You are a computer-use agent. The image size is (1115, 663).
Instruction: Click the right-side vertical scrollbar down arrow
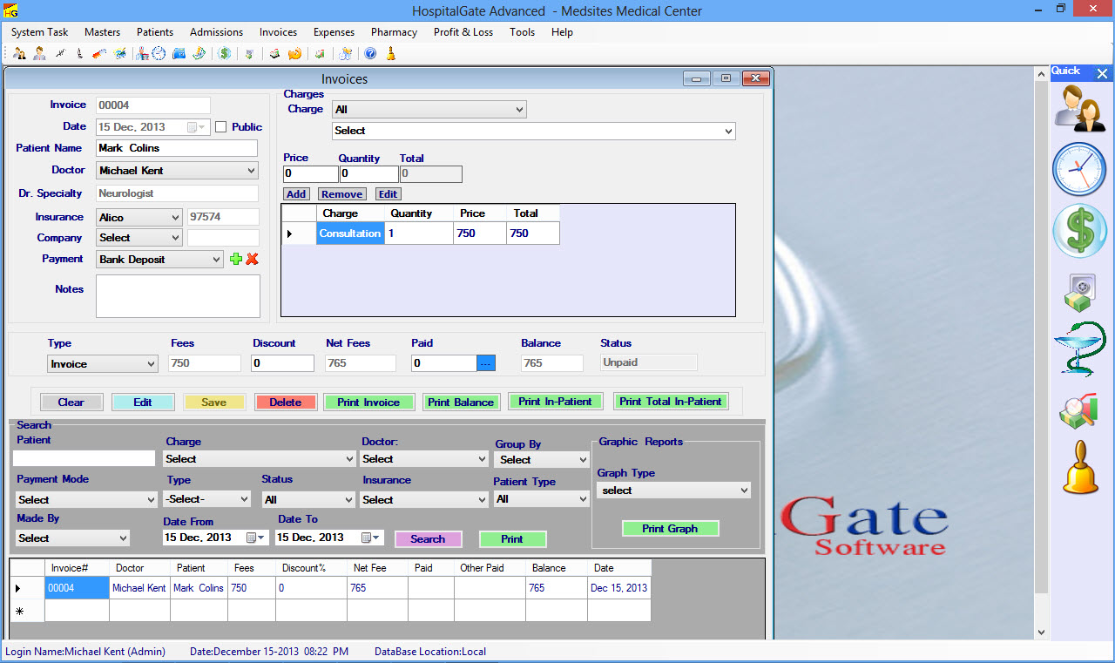[1041, 632]
